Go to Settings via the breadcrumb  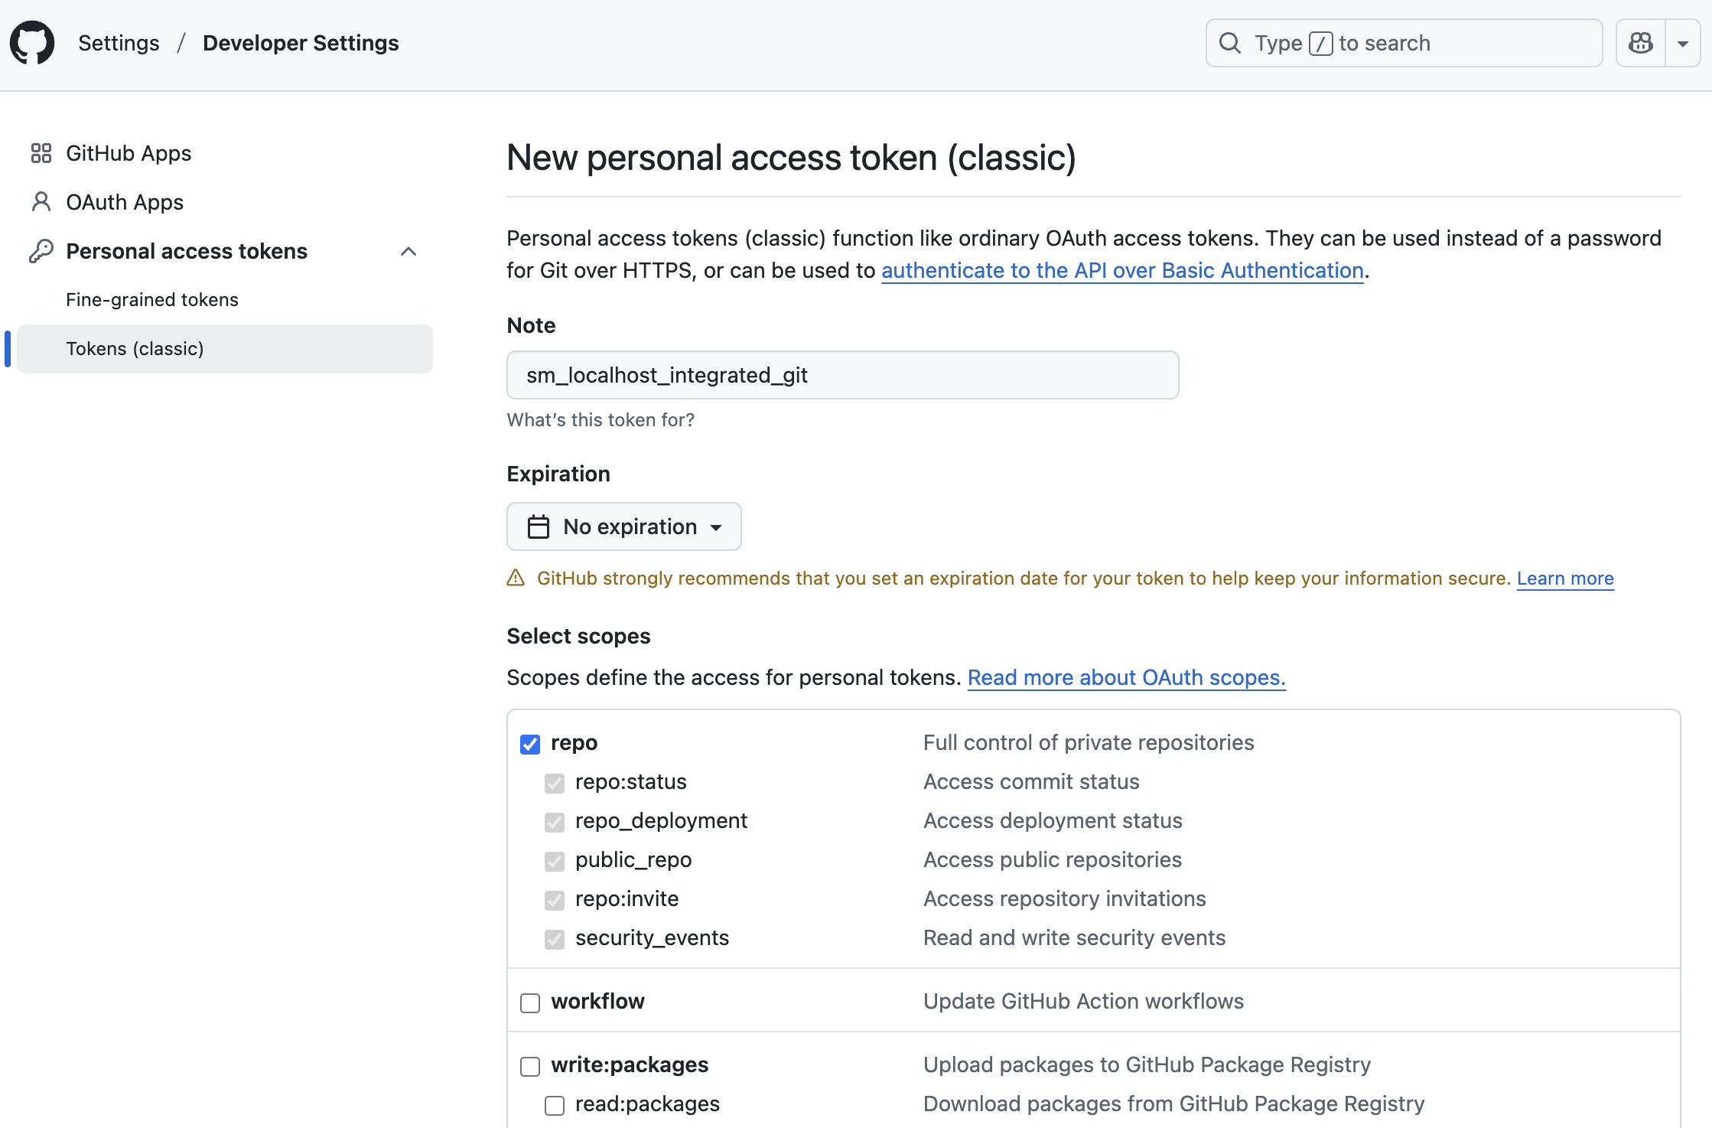point(119,43)
